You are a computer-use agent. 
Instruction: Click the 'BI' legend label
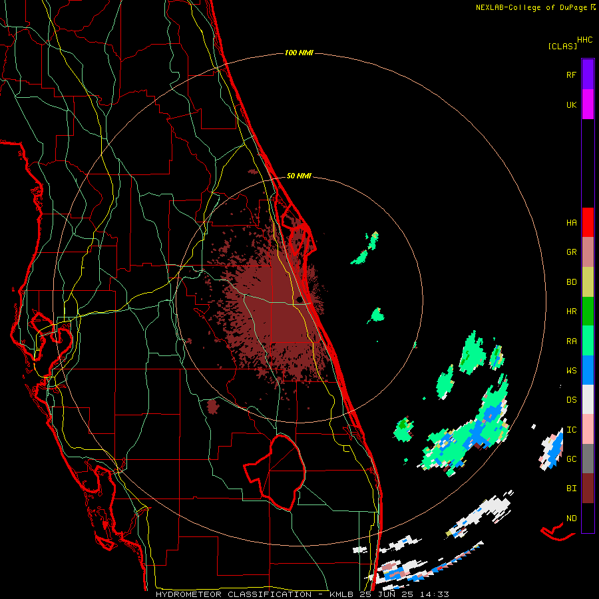tap(572, 489)
